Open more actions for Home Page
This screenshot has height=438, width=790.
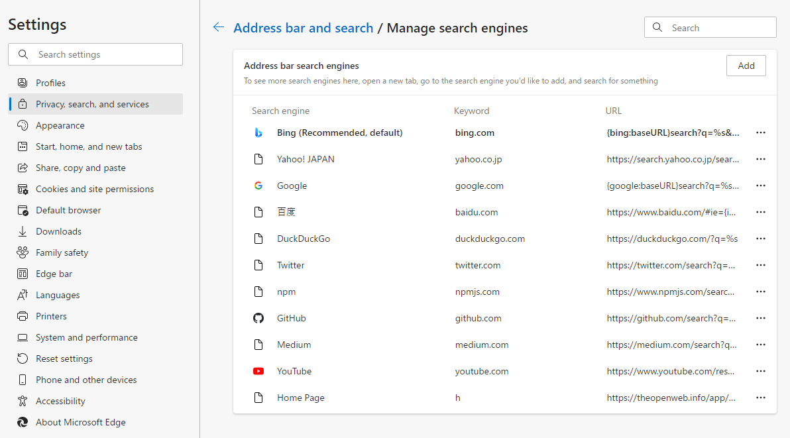[761, 398]
